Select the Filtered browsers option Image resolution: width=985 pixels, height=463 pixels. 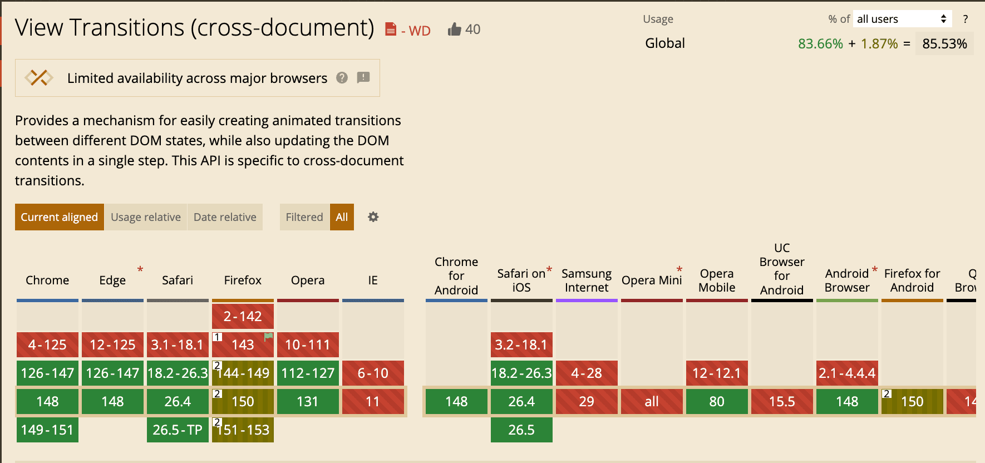coord(304,217)
